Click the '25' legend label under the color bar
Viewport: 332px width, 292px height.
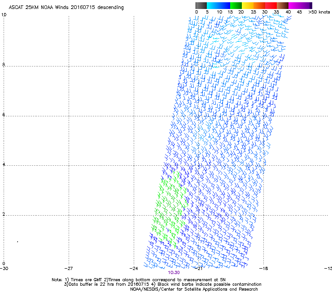coord(253,12)
